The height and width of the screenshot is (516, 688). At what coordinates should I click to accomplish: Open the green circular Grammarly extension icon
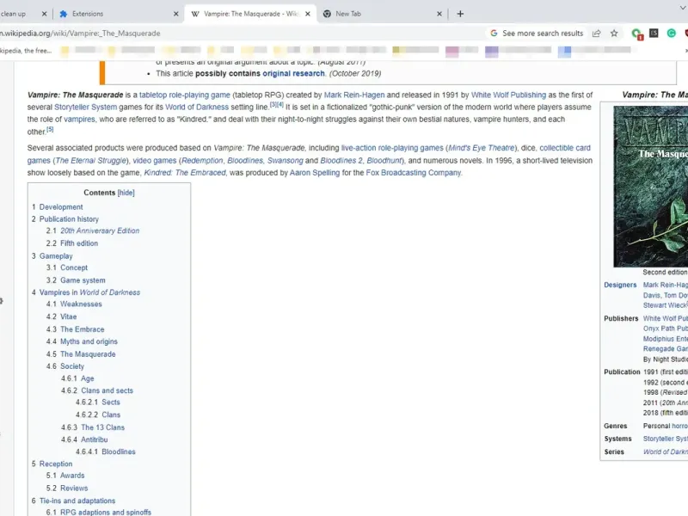(672, 34)
